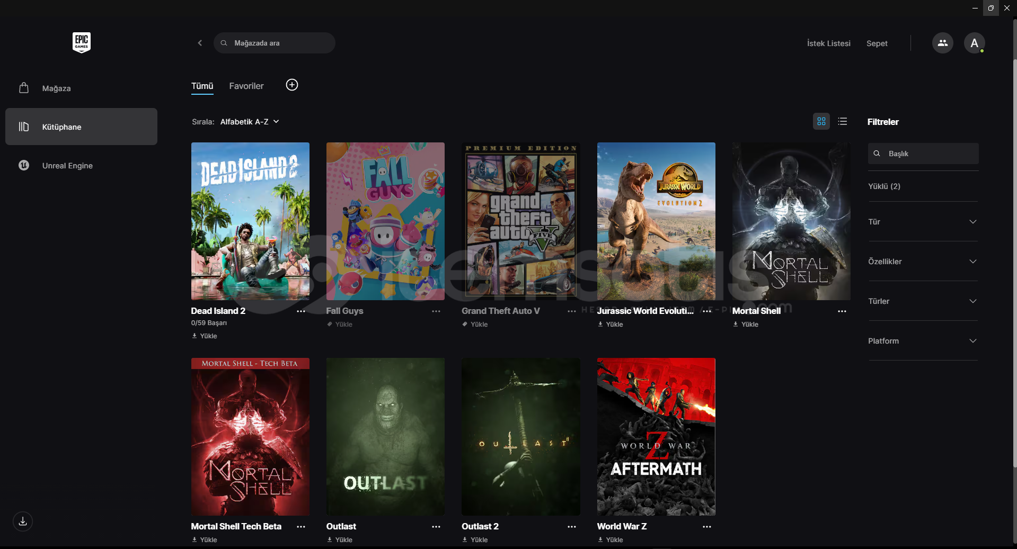1017x549 pixels.
Task: Go back with the left arrow
Action: point(200,43)
